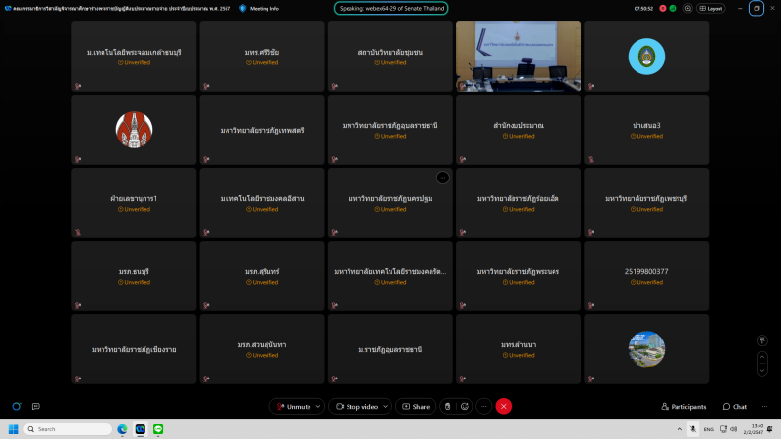Open the emoji reactions picker
This screenshot has width=781, height=439.
coord(465,406)
